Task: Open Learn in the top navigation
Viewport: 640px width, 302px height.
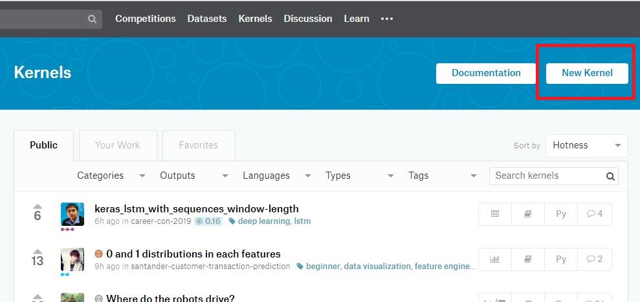Action: [x=357, y=19]
